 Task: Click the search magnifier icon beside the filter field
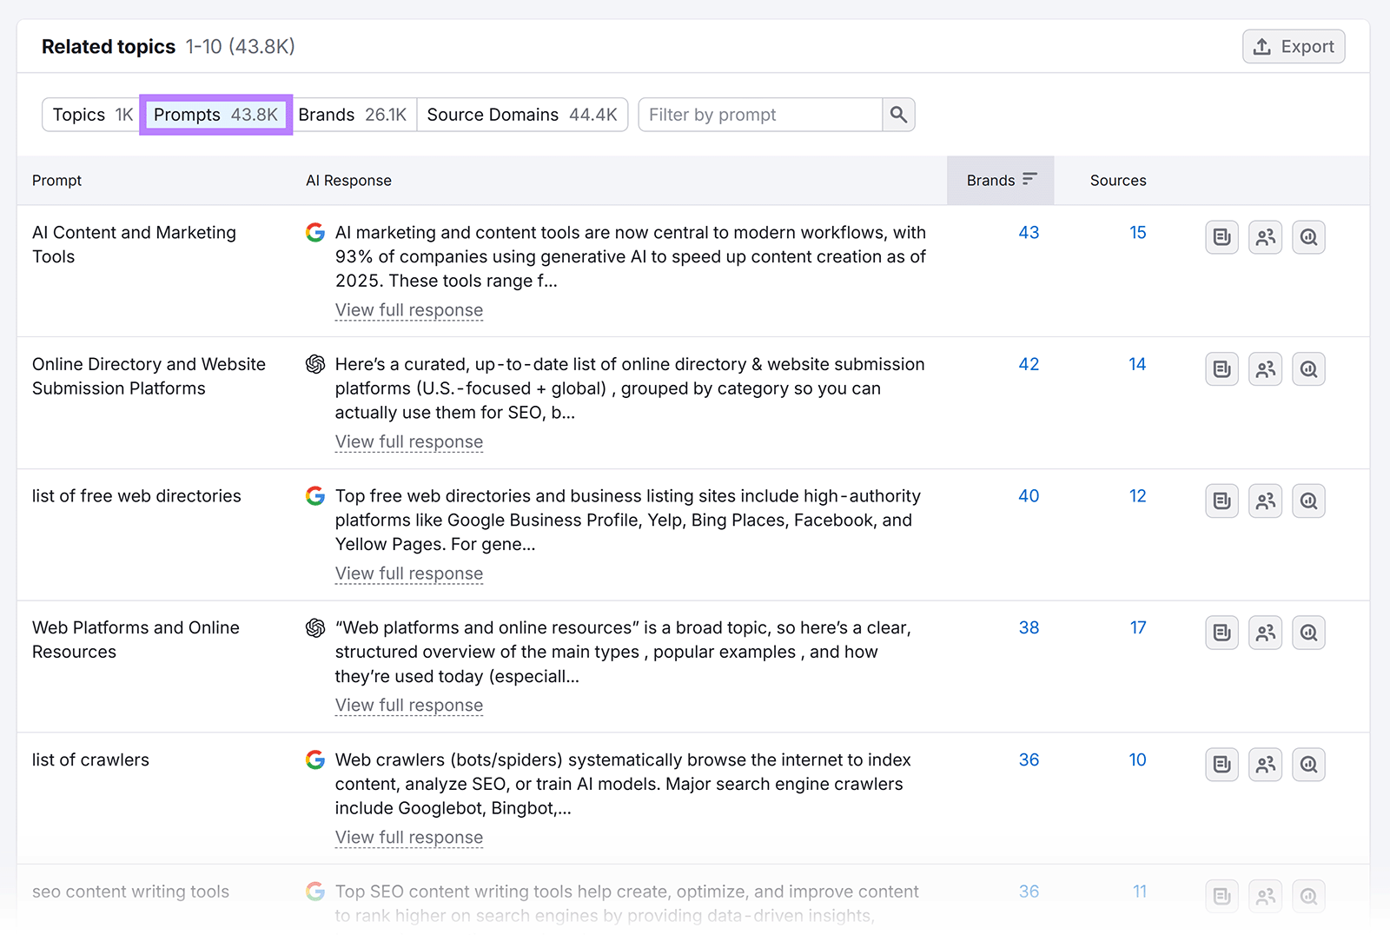[898, 115]
